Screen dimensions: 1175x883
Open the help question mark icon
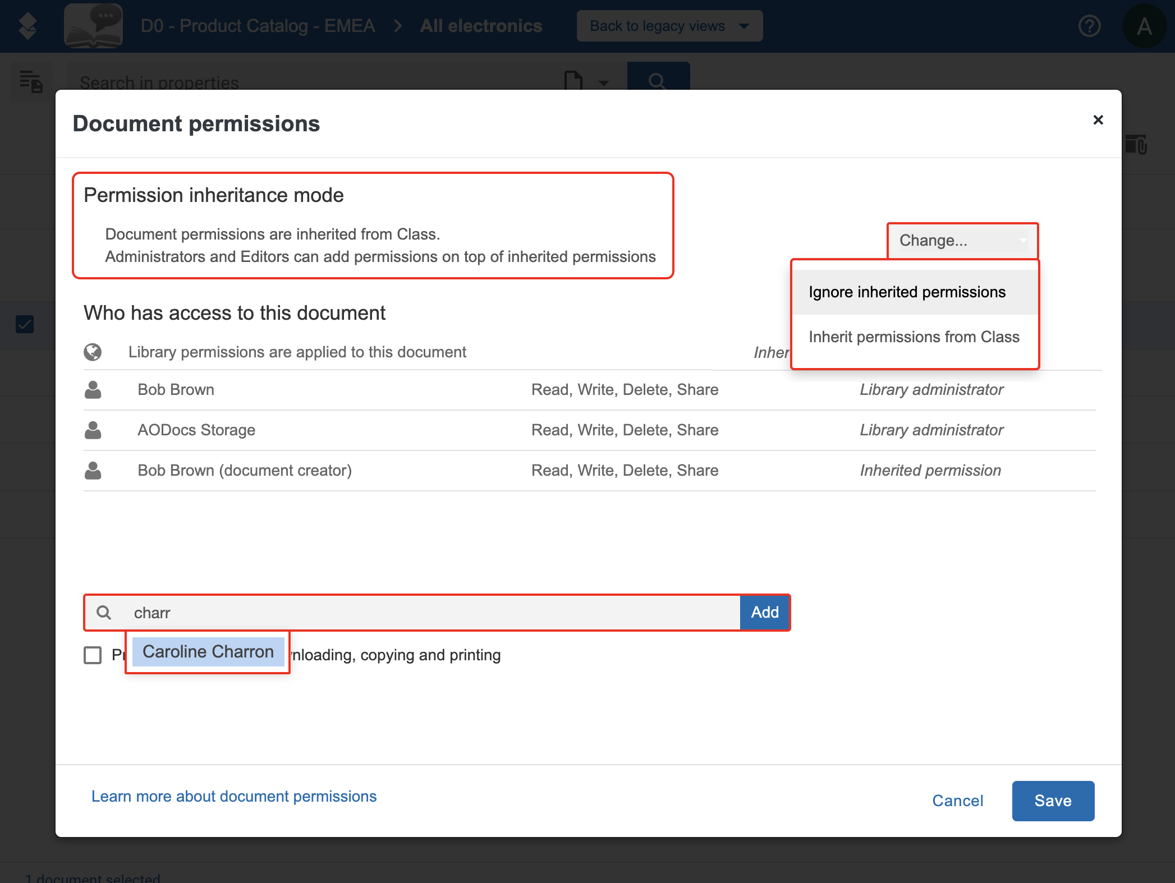point(1089,26)
